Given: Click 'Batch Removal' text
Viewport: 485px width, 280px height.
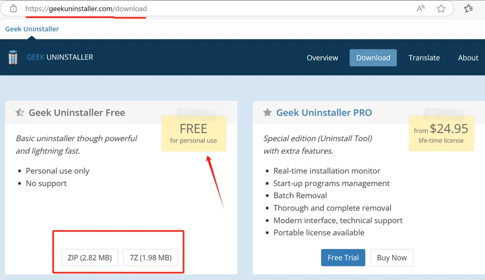Looking at the screenshot, I should 300,195.
